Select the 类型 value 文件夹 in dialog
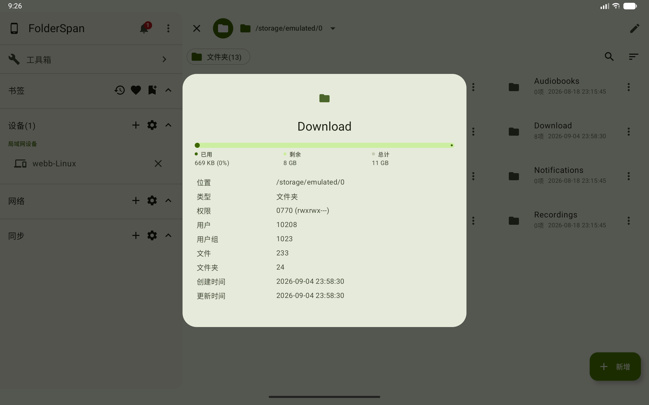 [x=287, y=197]
